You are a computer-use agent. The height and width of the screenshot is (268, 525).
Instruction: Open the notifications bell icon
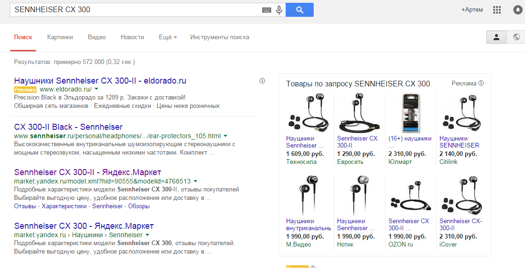point(518,10)
